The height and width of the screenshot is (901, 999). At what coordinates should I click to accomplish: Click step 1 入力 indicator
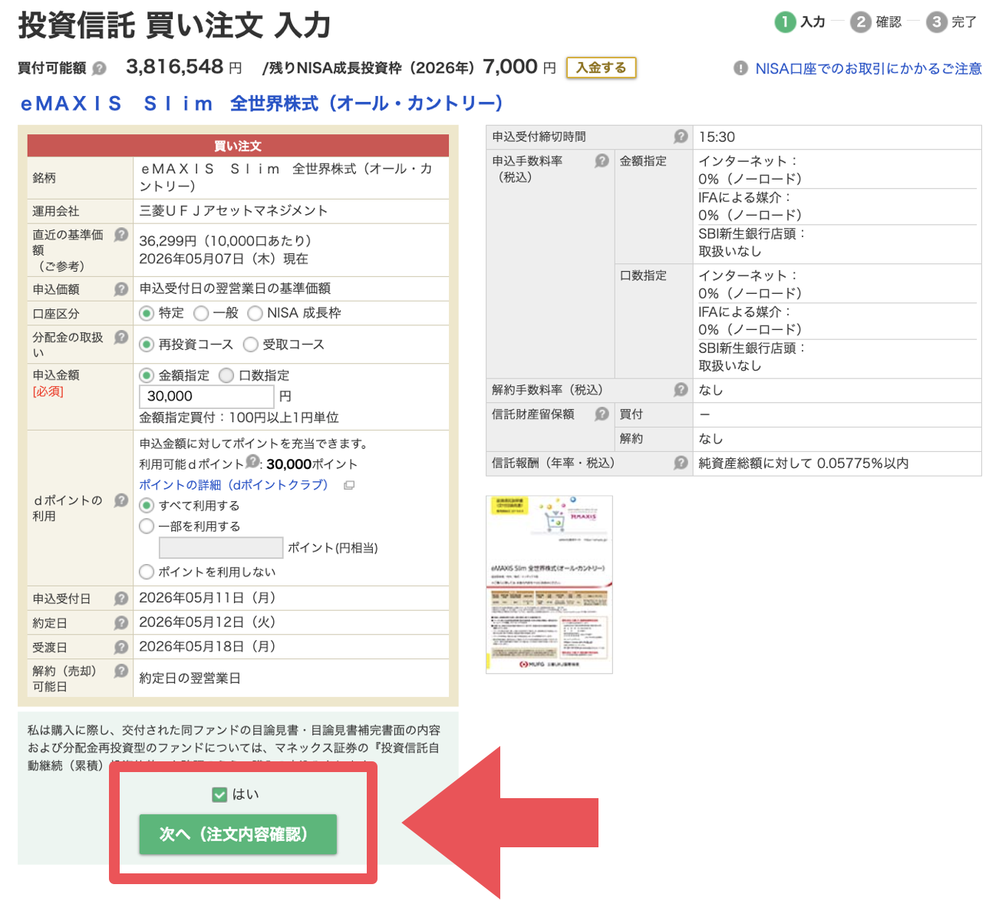[800, 22]
